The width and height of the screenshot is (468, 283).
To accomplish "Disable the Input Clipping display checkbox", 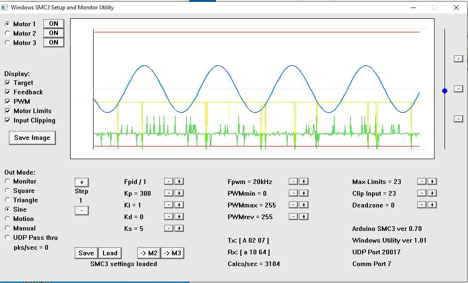I will pos(8,121).
